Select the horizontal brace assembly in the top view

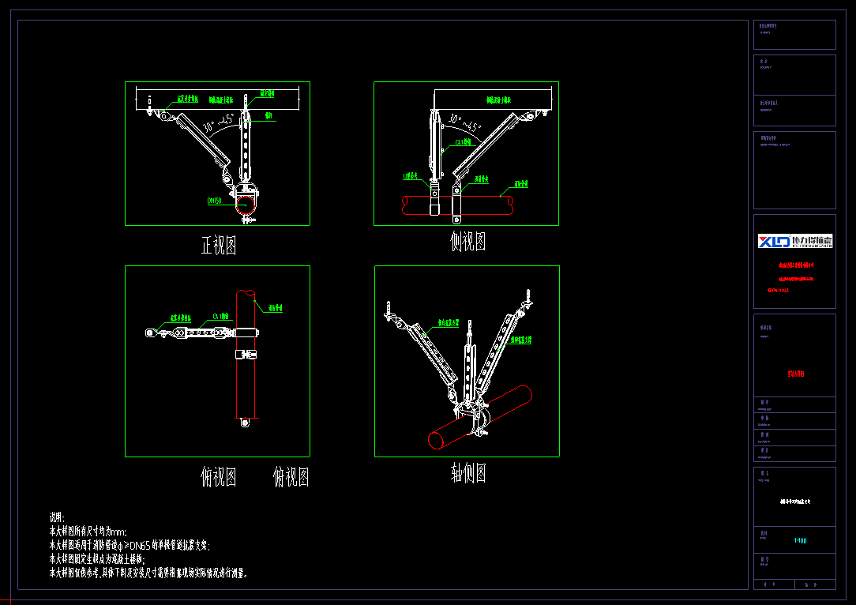pyautogui.click(x=202, y=332)
